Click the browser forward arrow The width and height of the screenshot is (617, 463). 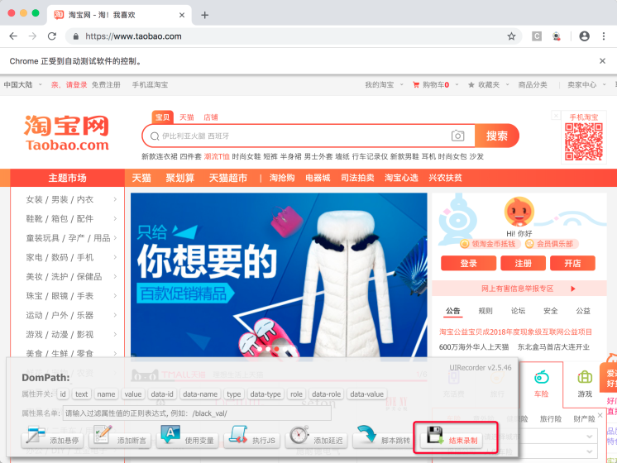(32, 36)
